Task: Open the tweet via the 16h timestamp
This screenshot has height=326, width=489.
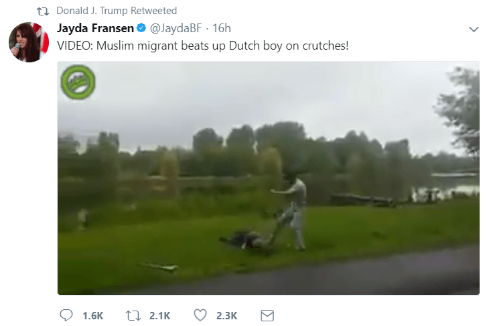Action: point(222,28)
